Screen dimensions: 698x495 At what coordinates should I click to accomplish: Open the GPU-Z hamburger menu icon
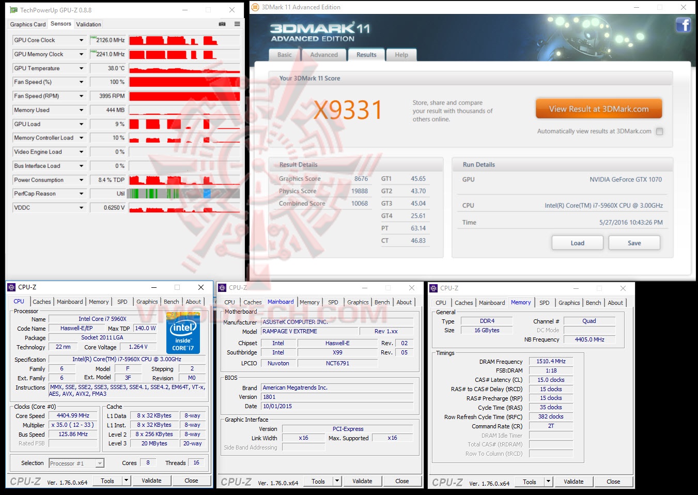click(x=237, y=24)
